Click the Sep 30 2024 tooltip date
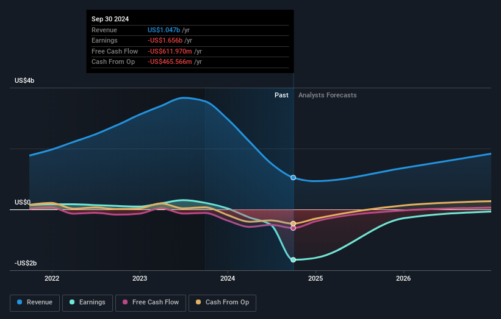Viewport: 501px width, 319px height. [x=110, y=19]
